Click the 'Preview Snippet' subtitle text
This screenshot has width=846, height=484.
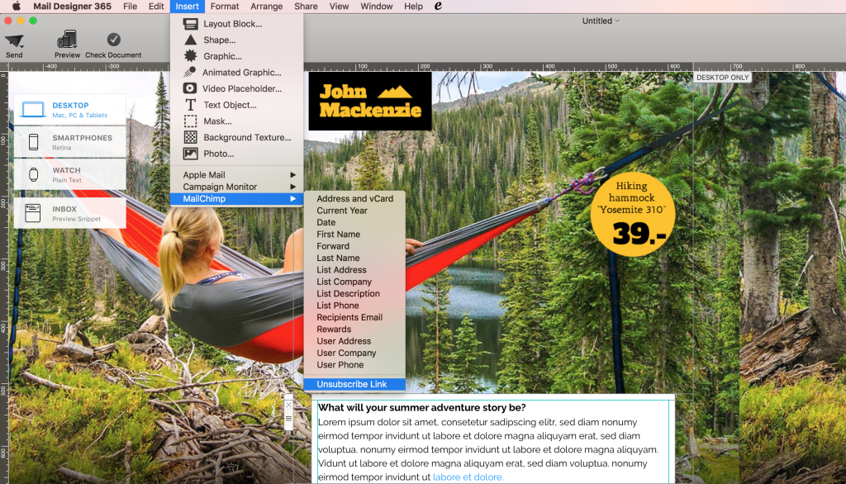pos(77,219)
